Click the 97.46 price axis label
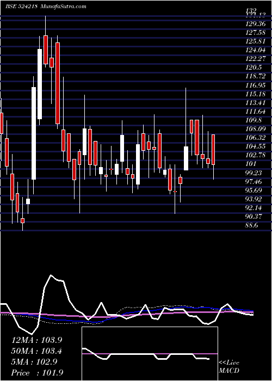The width and height of the screenshot is (272, 381). pos(254,181)
